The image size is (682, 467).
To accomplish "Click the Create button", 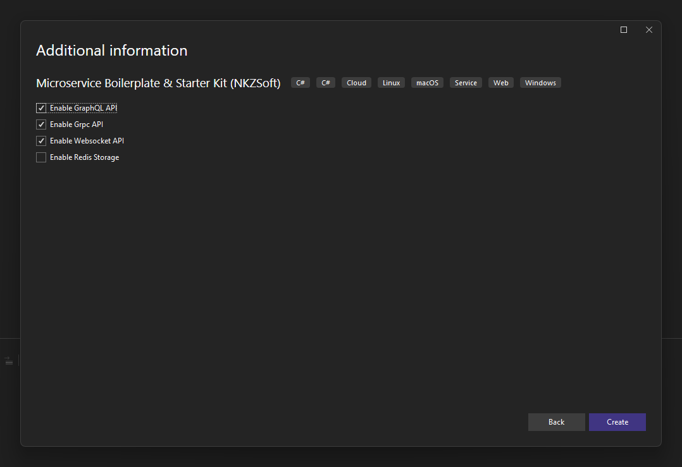I will click(617, 422).
